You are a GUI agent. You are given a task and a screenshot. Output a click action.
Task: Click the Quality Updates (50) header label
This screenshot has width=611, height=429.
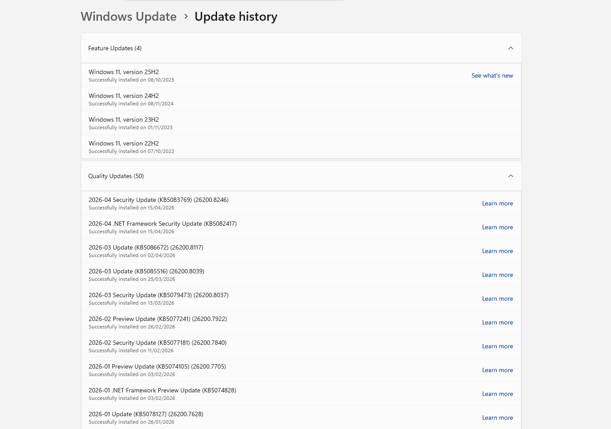pos(116,176)
